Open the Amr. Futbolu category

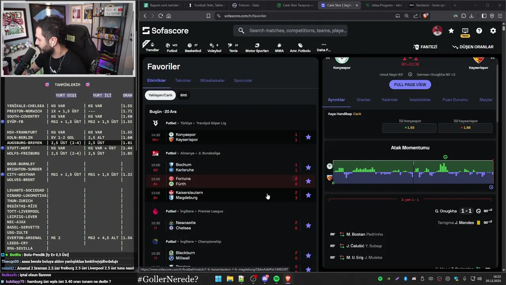pyautogui.click(x=300, y=47)
